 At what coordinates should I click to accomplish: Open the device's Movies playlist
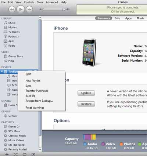point(12,81)
